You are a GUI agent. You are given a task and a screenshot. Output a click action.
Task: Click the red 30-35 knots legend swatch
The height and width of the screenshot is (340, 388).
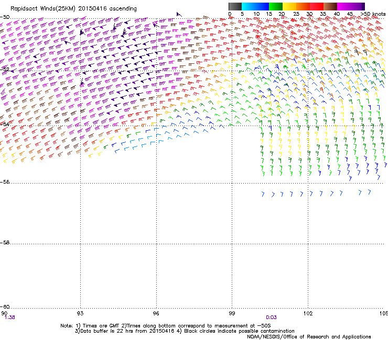click(317, 6)
